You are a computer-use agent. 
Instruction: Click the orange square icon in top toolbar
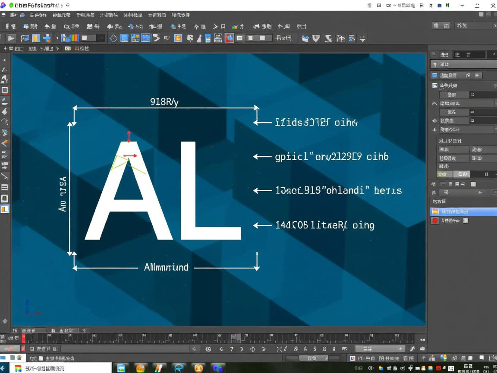178,38
